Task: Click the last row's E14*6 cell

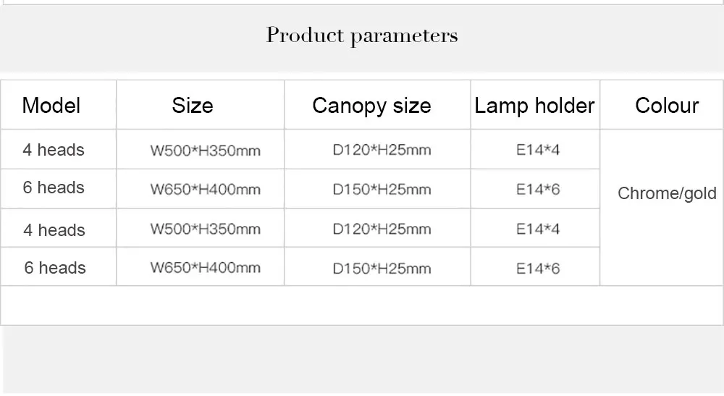Action: (538, 268)
